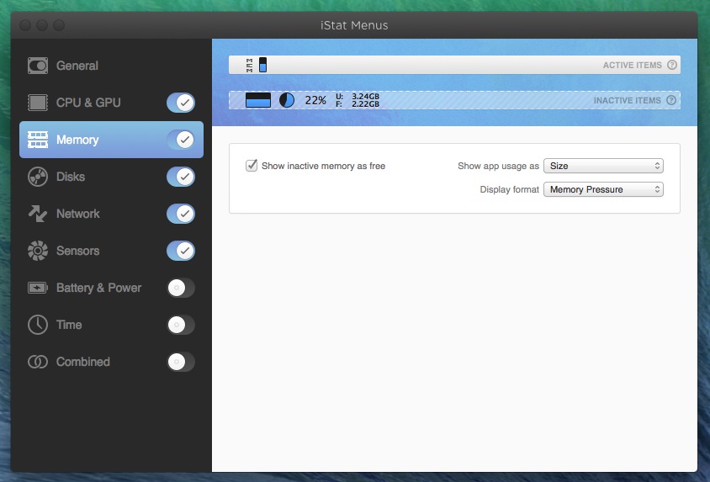Select the active MEM text label item

249,65
